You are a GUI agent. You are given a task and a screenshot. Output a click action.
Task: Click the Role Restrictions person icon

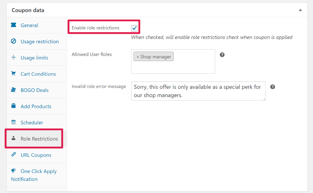point(13,138)
